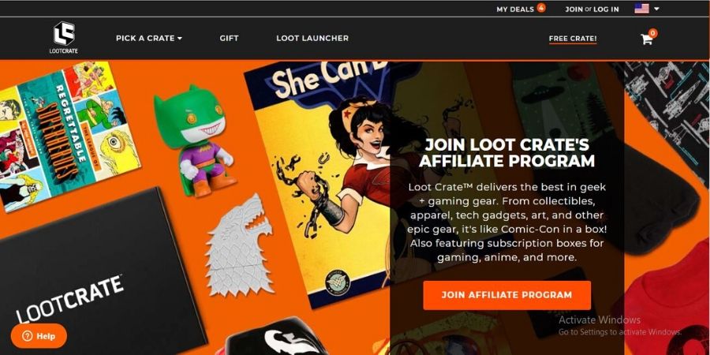This screenshot has width=710, height=355.
Task: Click the Join Affiliate Program button
Action: (x=506, y=295)
